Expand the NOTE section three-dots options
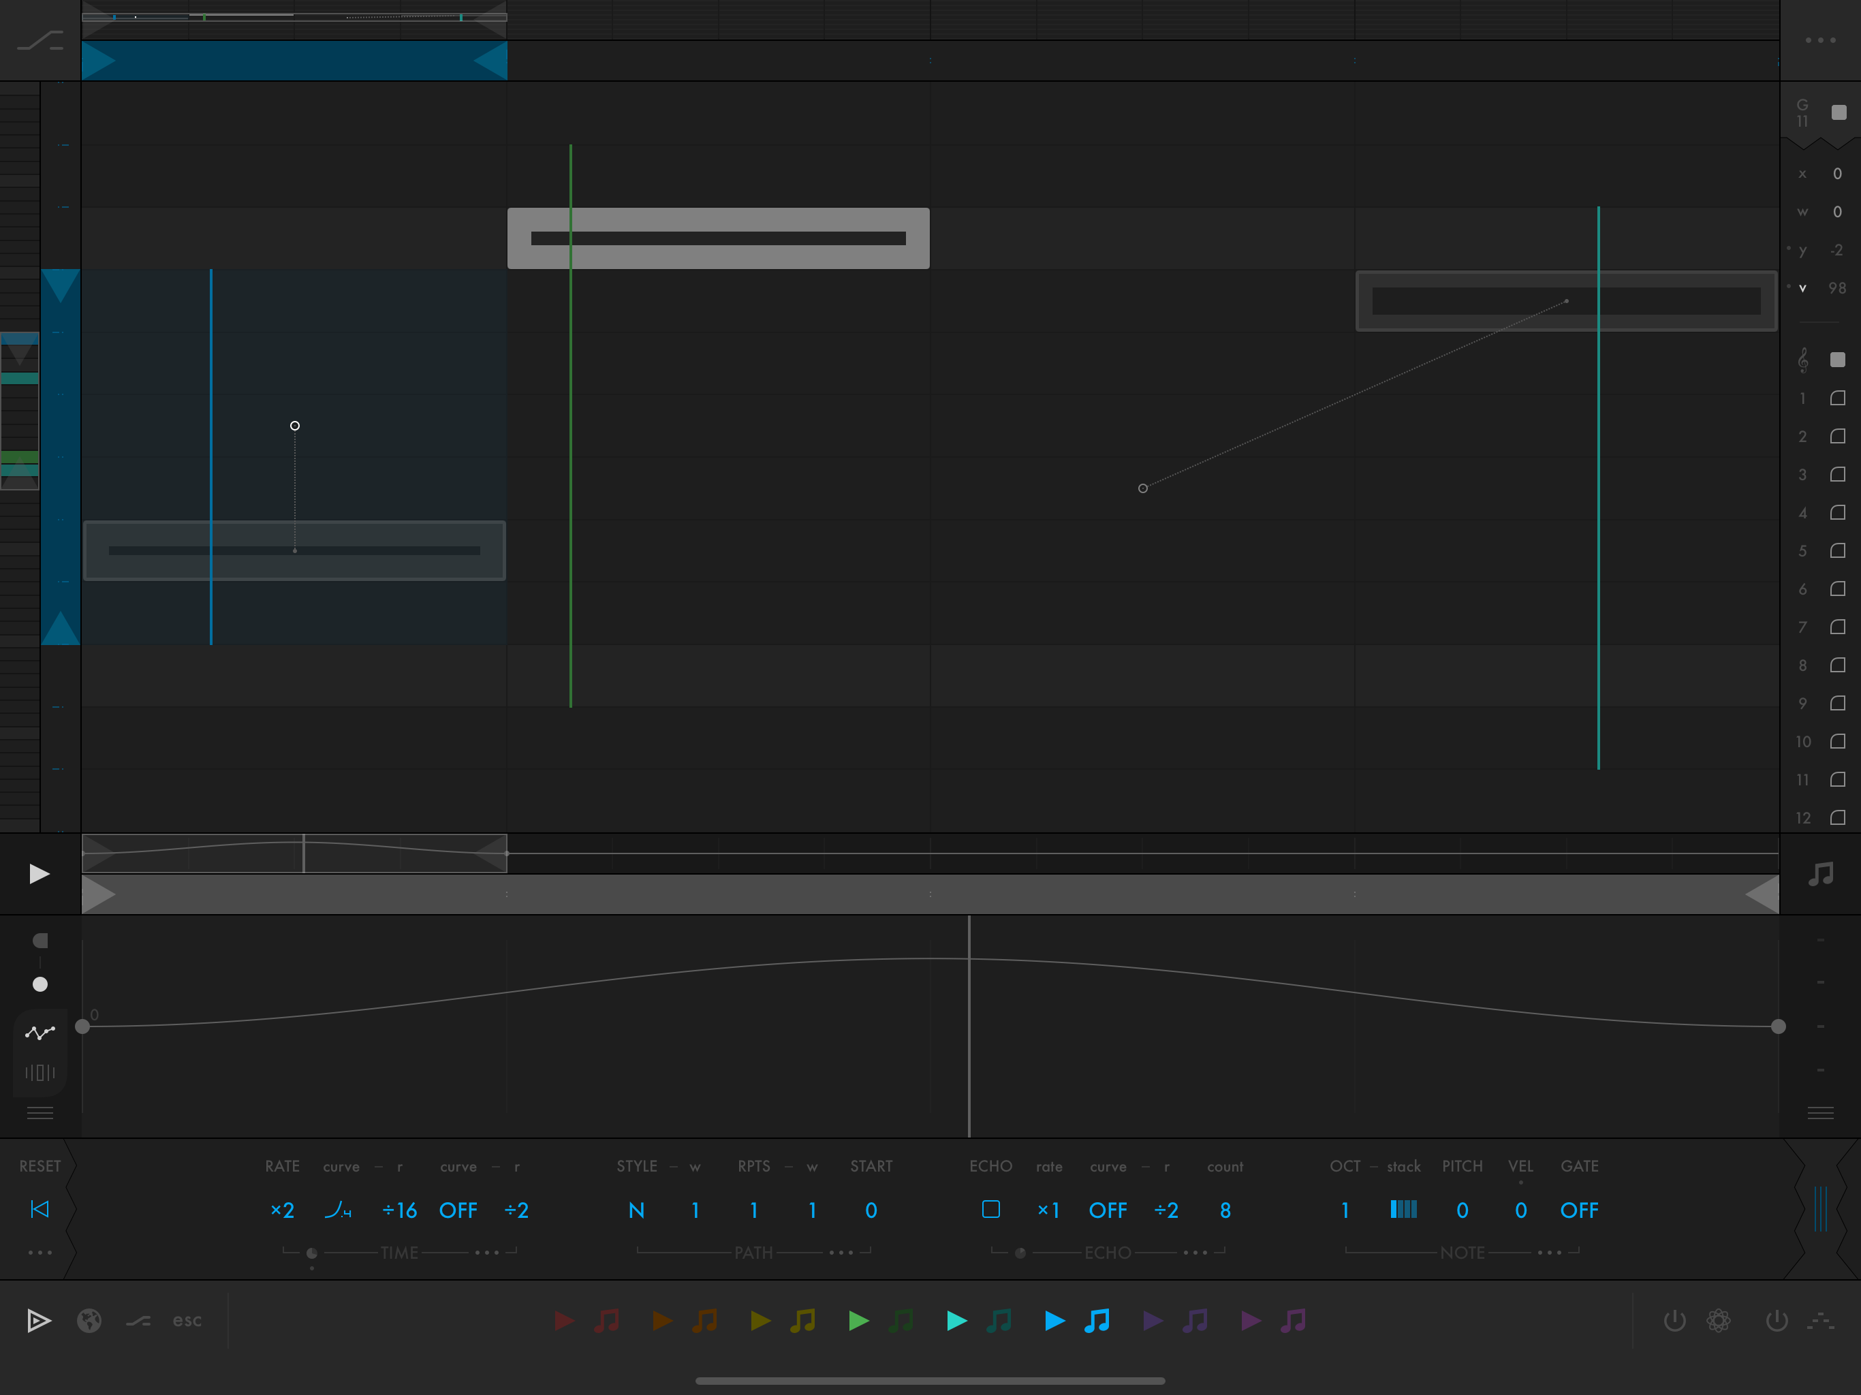 point(1549,1252)
